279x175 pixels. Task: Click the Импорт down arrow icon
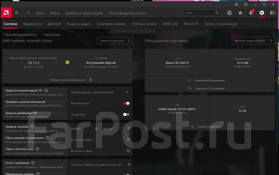click(96, 128)
